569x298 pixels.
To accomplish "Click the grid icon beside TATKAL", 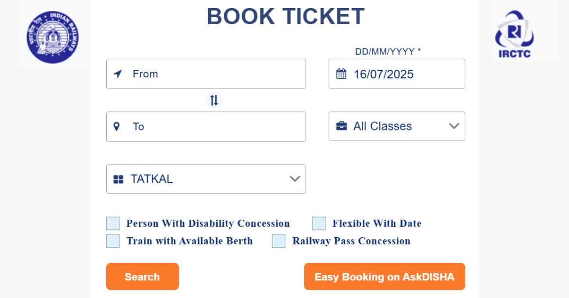I will click(x=119, y=179).
